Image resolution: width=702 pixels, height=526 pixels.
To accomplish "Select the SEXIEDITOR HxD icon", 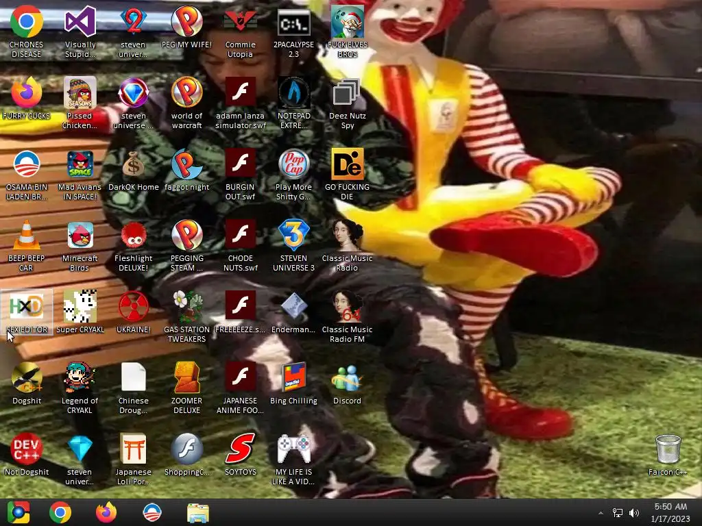I will point(27,306).
